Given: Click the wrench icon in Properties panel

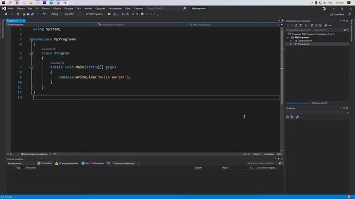Looking at the screenshot, I should pos(297,117).
